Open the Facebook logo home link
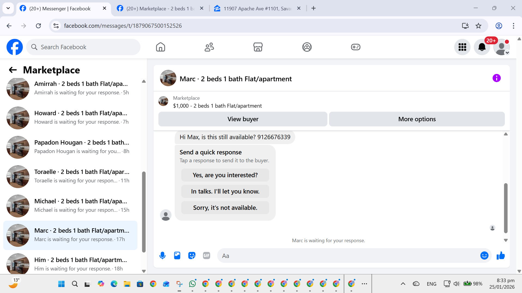Screen dimensions: 522x293 (15, 47)
